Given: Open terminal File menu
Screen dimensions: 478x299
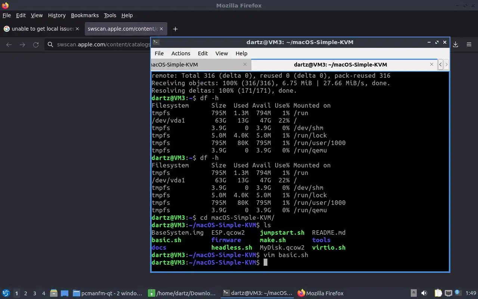Looking at the screenshot, I should (x=159, y=53).
